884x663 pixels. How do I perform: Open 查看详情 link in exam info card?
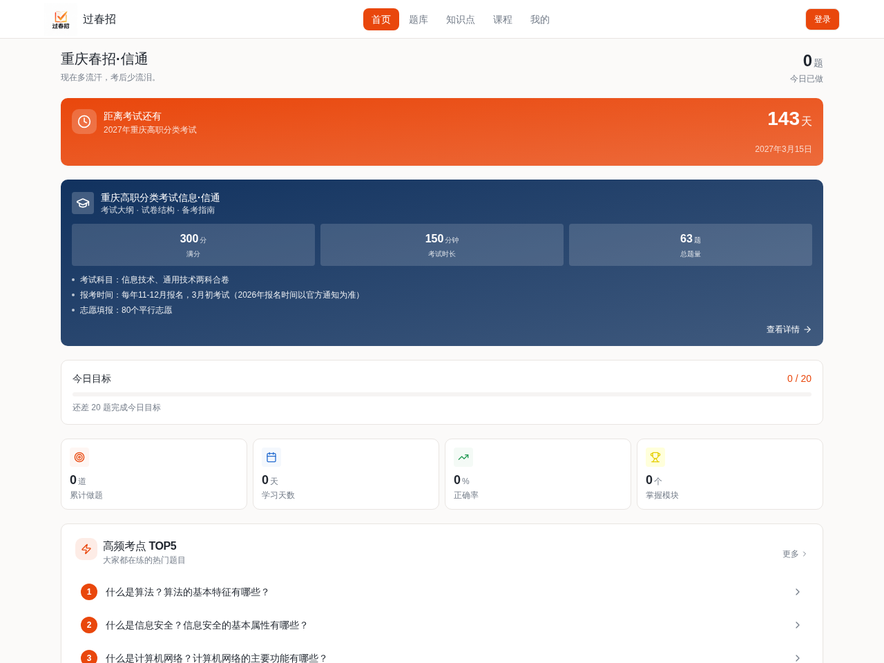(x=789, y=329)
